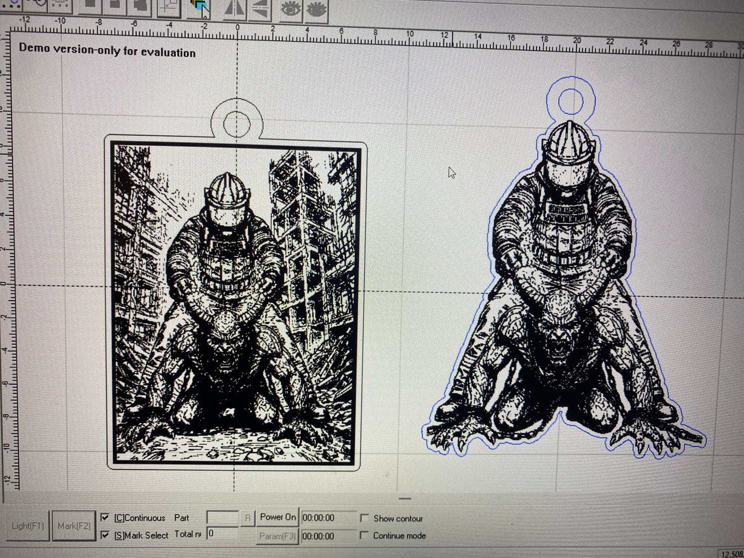The width and height of the screenshot is (744, 558).
Task: Click the Light(F1) button
Action: coord(28,526)
